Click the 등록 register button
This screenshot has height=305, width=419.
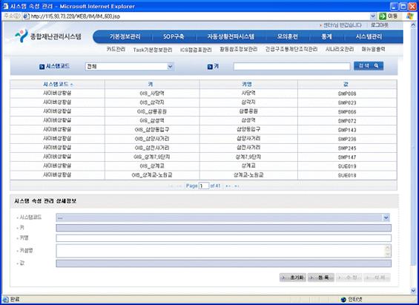click(321, 278)
